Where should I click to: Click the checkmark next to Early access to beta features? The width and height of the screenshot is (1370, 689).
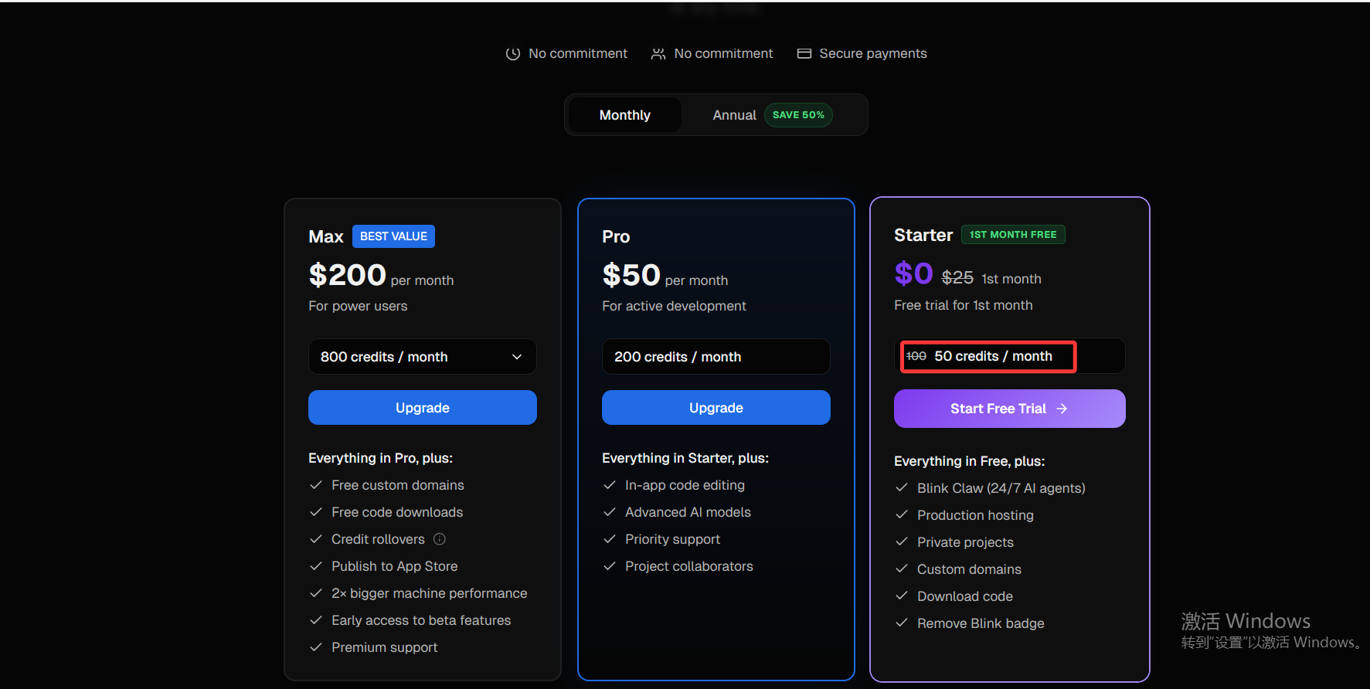315,620
